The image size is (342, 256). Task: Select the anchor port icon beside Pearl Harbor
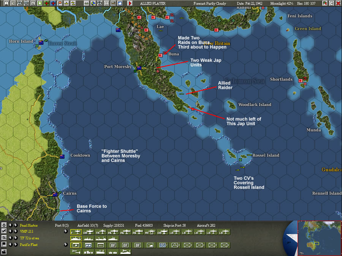4,225
